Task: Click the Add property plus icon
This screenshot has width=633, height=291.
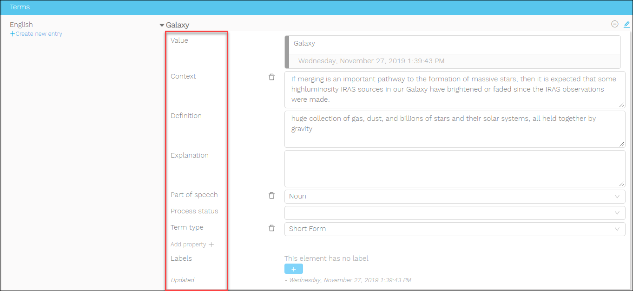Action: click(x=211, y=245)
